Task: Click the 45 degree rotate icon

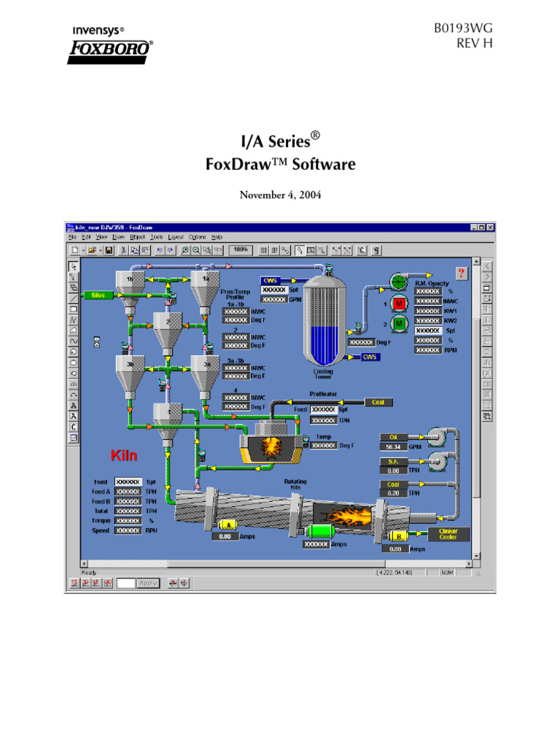Action: 96,583
